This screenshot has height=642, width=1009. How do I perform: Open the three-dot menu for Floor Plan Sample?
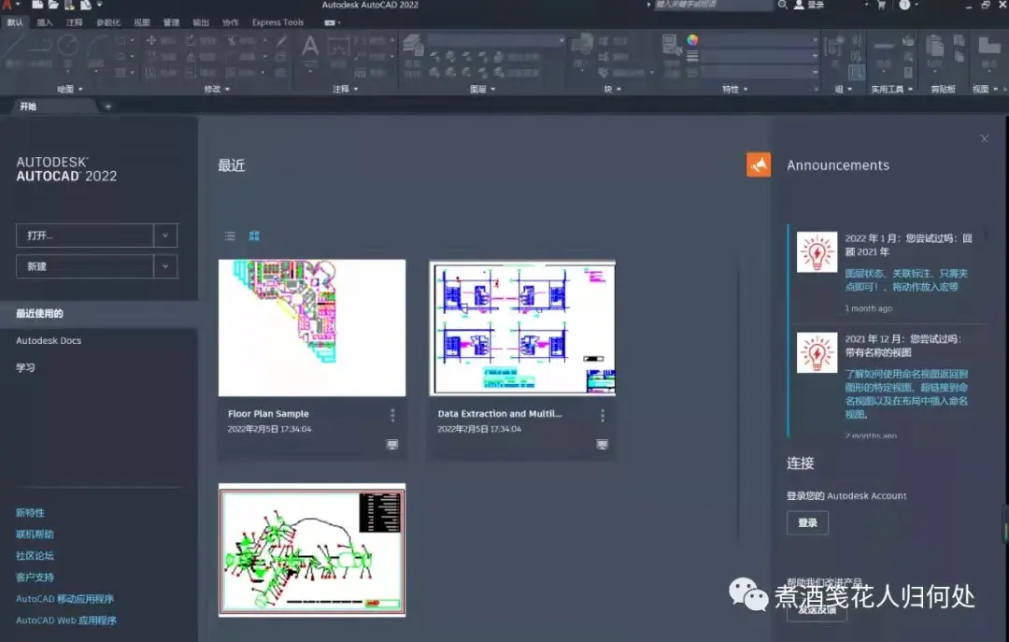(x=392, y=415)
